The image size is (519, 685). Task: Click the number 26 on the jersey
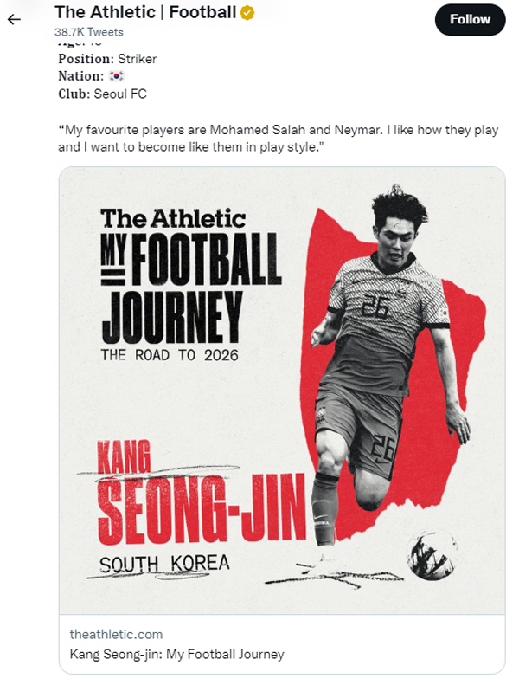[375, 307]
